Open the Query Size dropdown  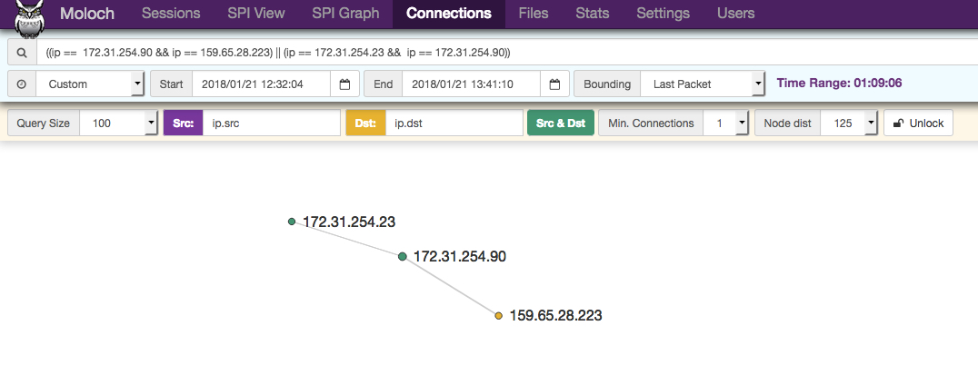coord(118,123)
